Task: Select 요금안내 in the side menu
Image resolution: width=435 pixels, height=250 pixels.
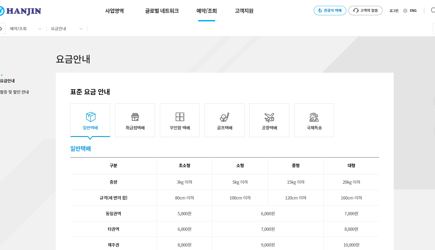Action: point(8,81)
